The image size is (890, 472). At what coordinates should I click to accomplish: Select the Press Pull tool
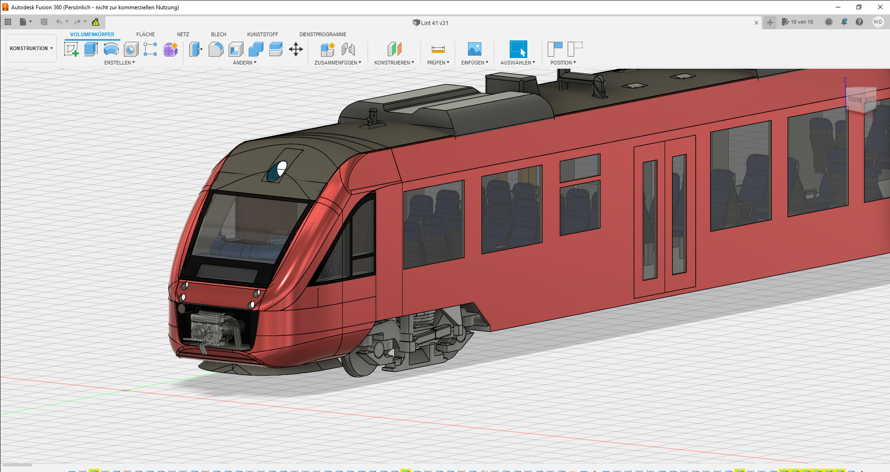(x=196, y=49)
